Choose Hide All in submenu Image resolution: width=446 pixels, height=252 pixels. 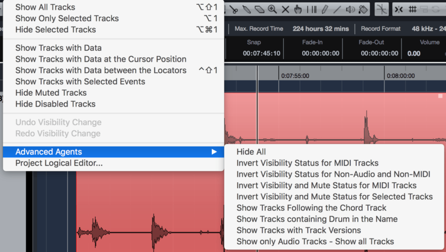[x=334, y=152]
